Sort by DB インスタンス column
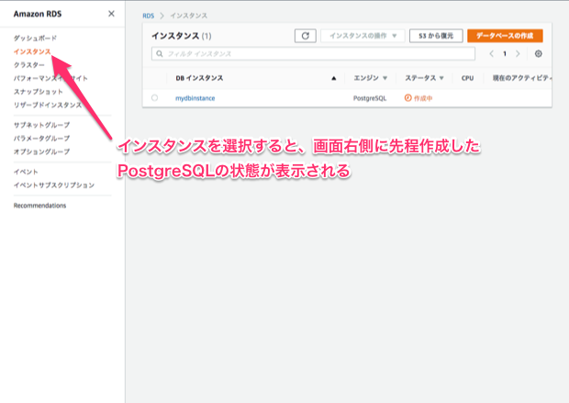The width and height of the screenshot is (569, 403). pyautogui.click(x=199, y=78)
